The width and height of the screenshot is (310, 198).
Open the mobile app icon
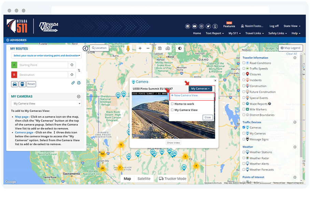(x=215, y=26)
